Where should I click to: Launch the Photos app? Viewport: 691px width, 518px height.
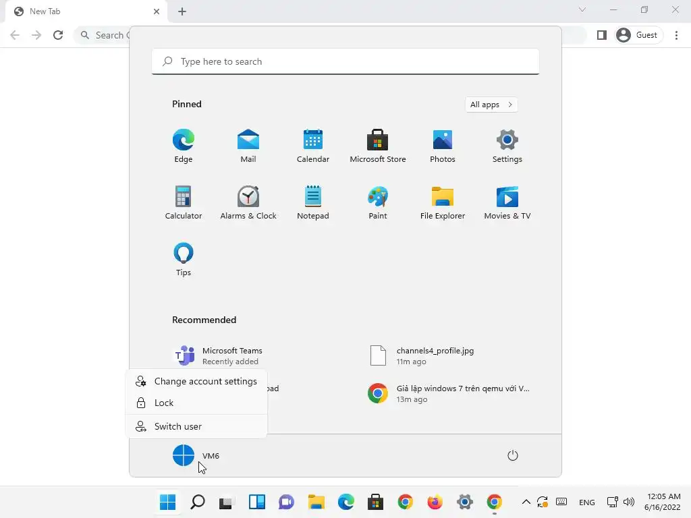(443, 146)
